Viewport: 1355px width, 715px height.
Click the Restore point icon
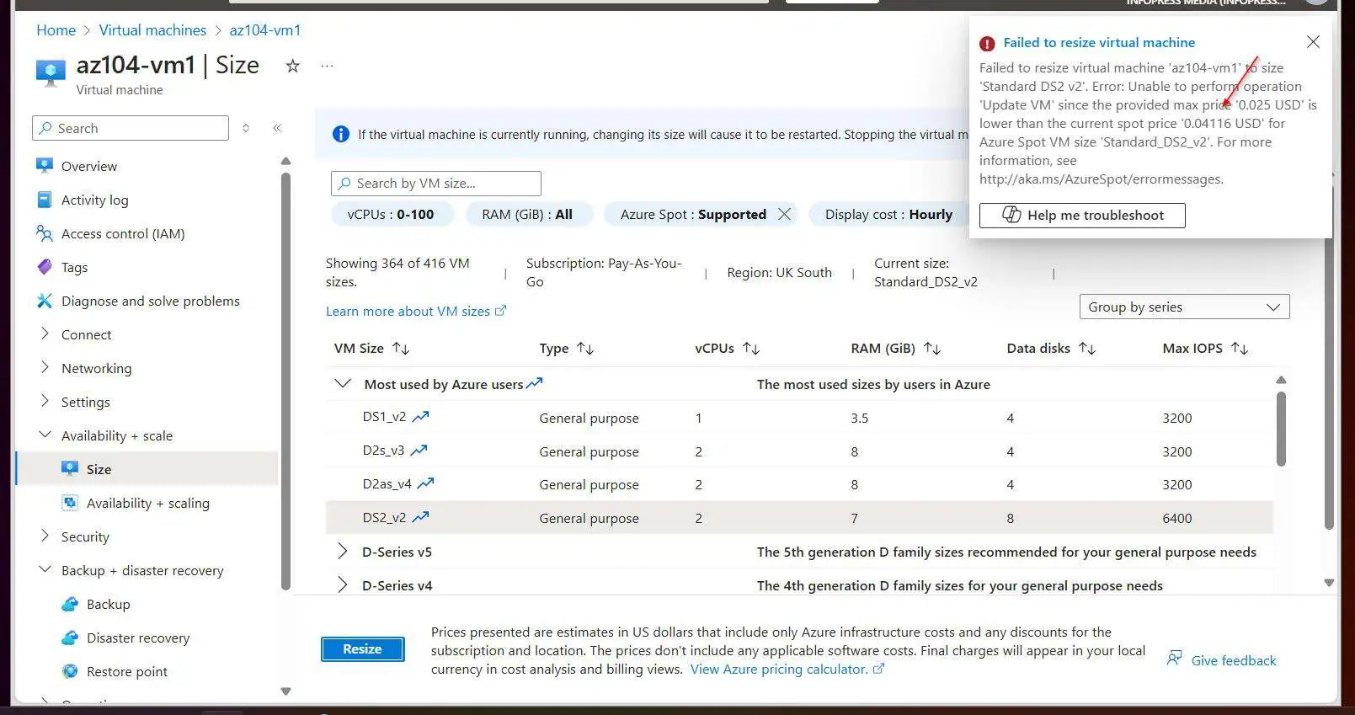[x=70, y=671]
